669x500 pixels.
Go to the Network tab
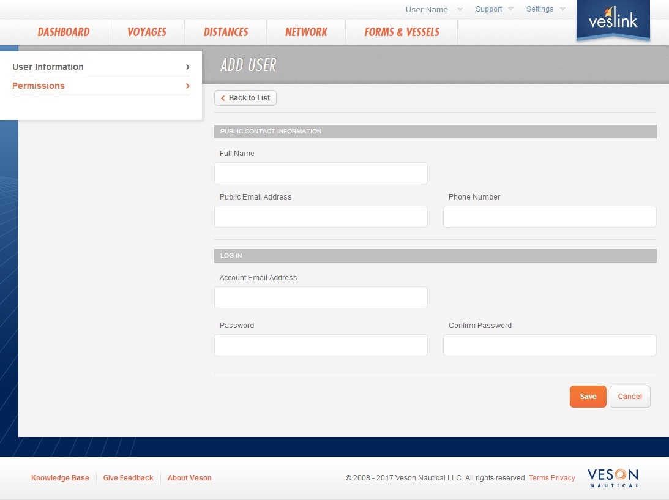[x=305, y=32]
